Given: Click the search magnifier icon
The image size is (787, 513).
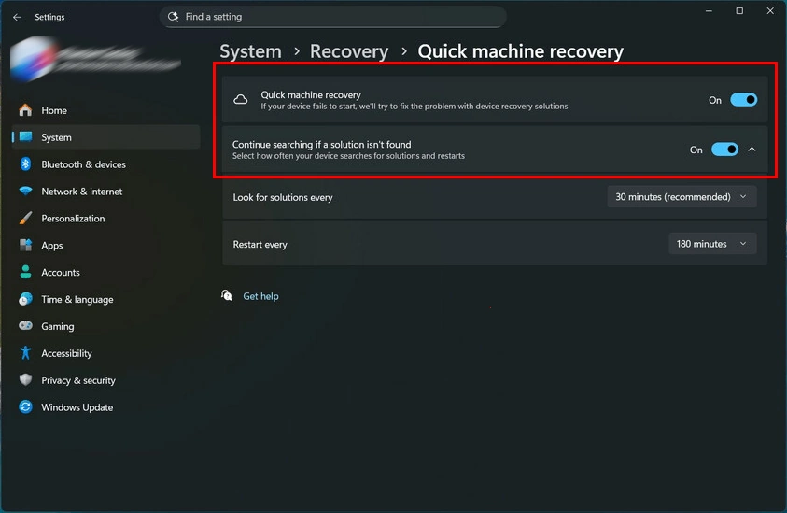Looking at the screenshot, I should pyautogui.click(x=173, y=17).
